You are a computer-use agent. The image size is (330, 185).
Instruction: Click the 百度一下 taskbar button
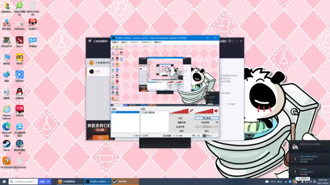pos(45,181)
